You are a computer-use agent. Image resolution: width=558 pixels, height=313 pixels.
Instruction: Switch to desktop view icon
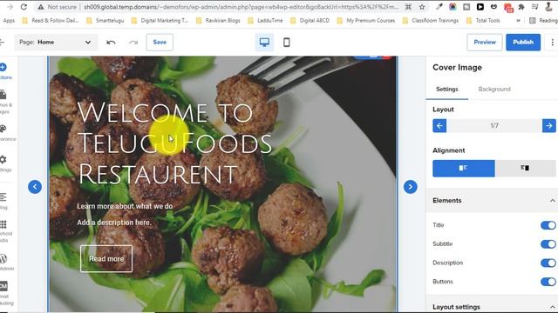tap(264, 43)
